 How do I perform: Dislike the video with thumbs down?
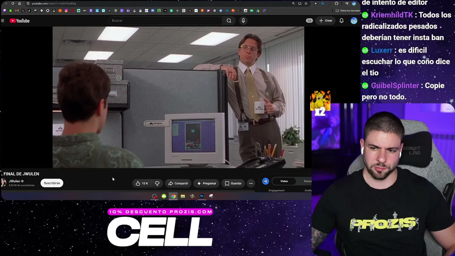point(157,183)
